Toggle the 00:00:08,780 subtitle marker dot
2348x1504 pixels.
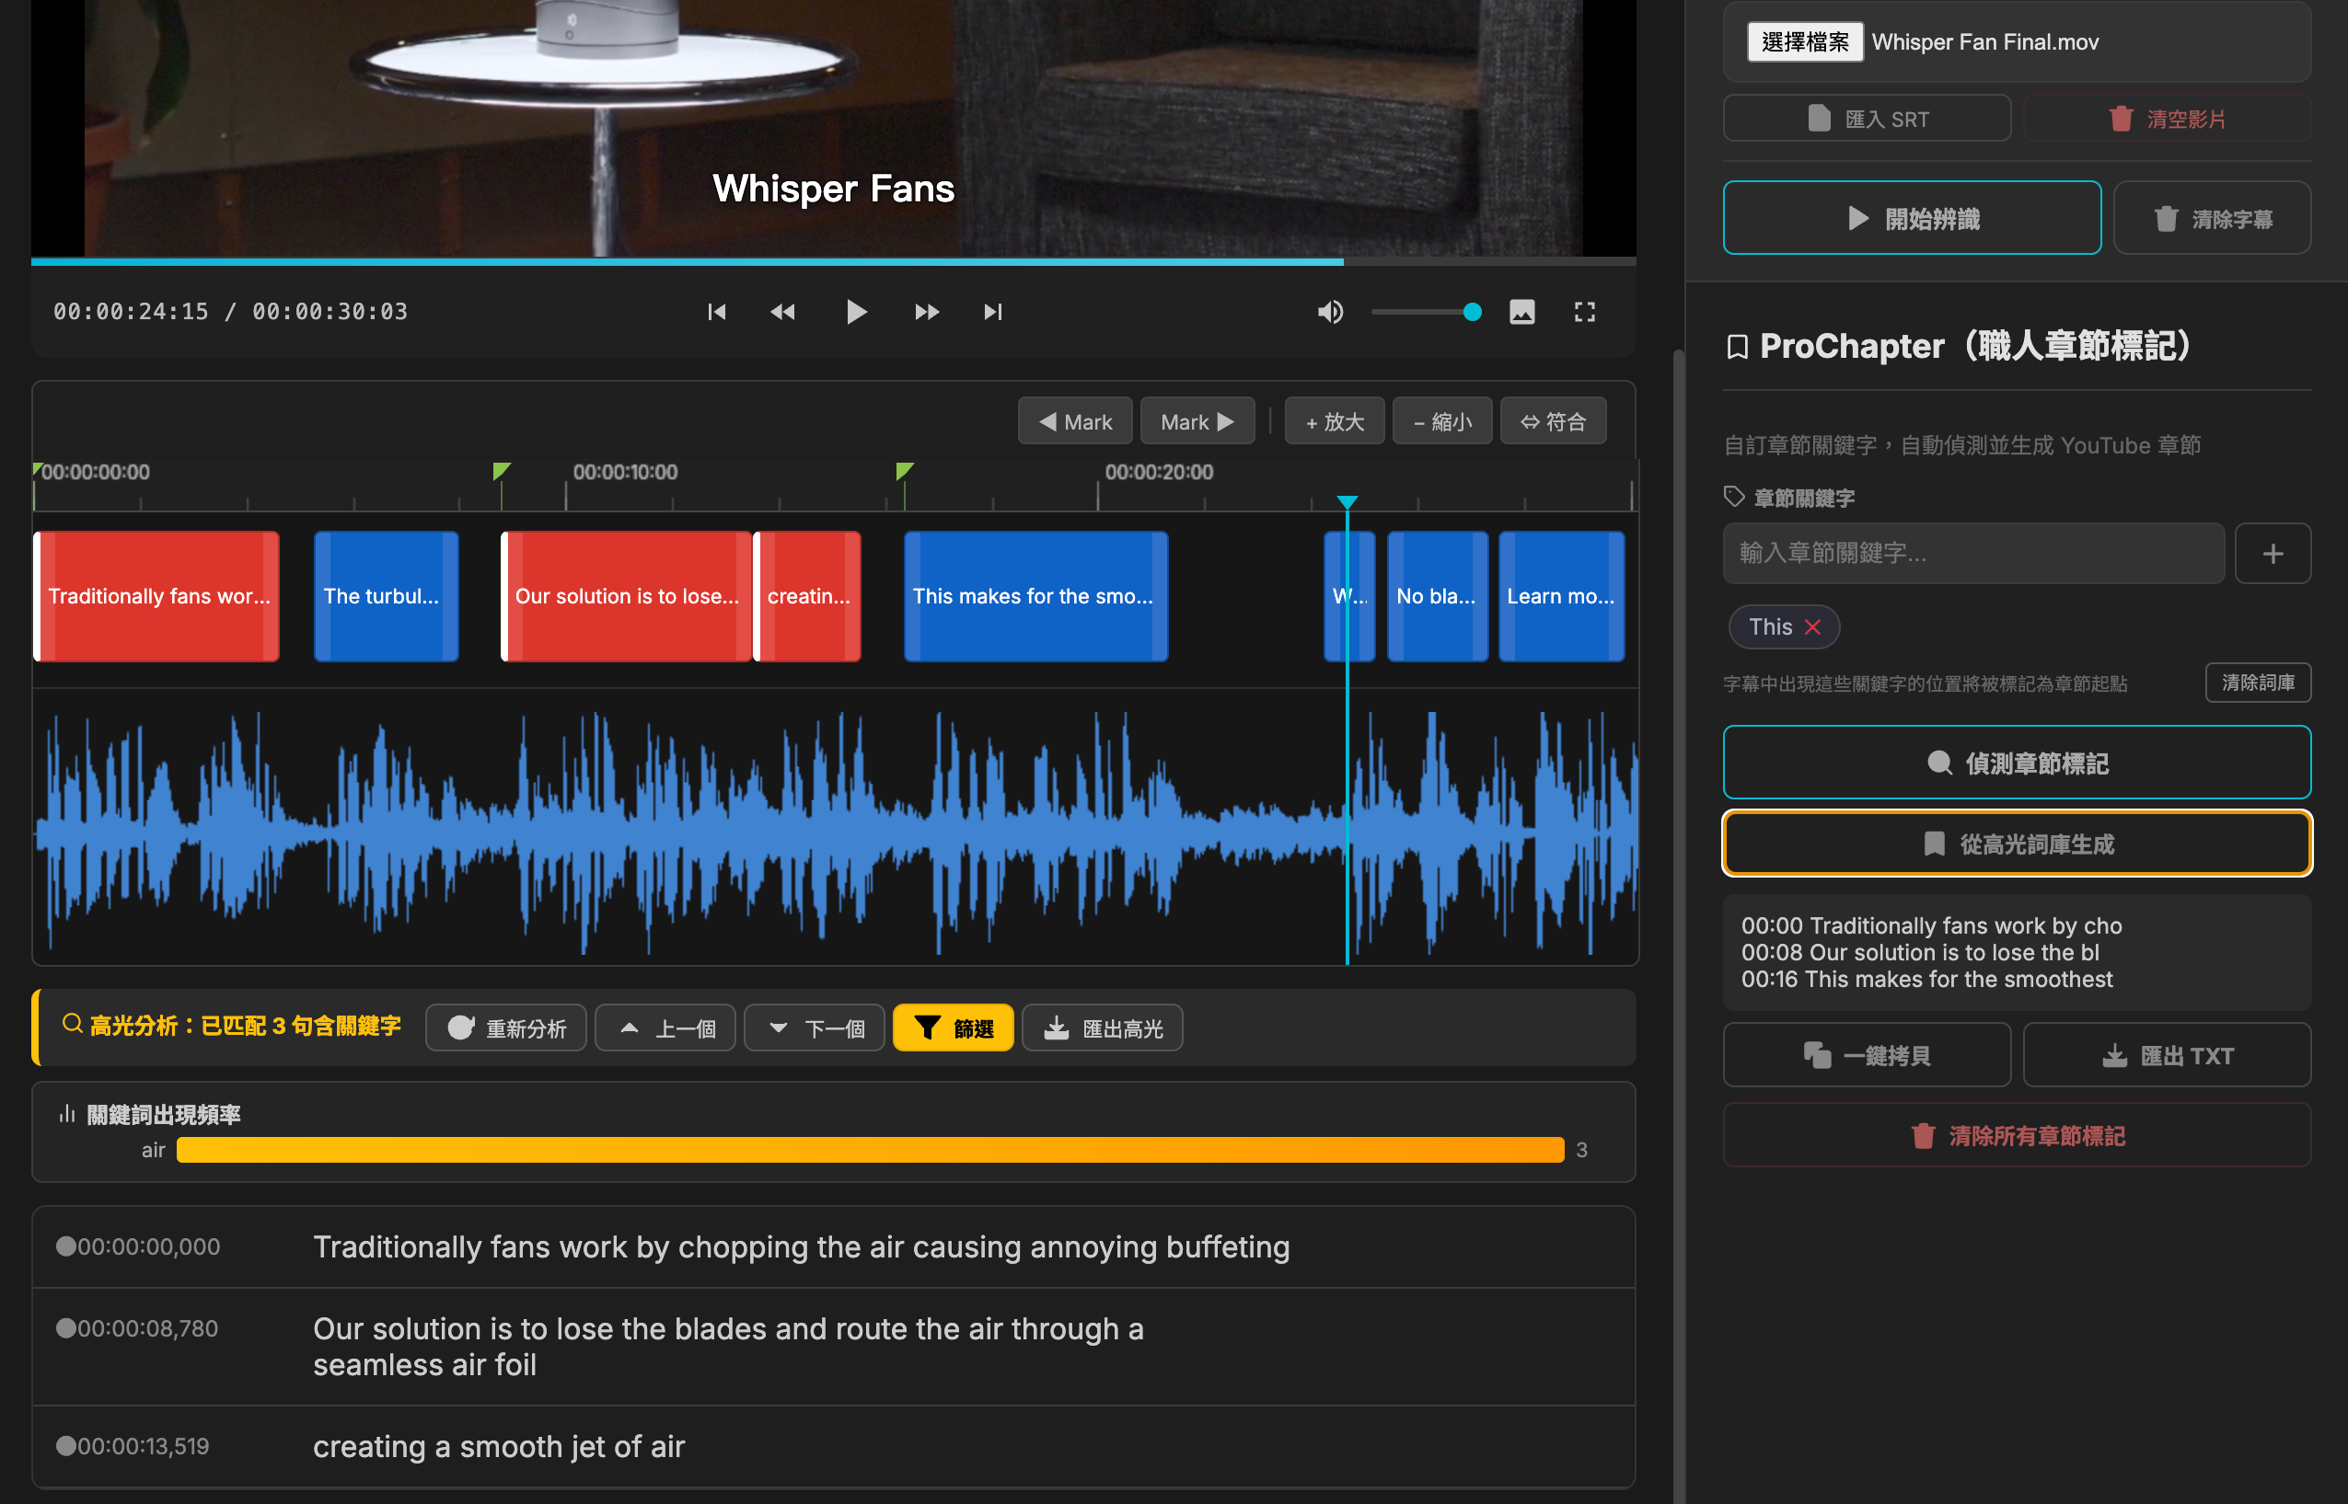[x=65, y=1328]
